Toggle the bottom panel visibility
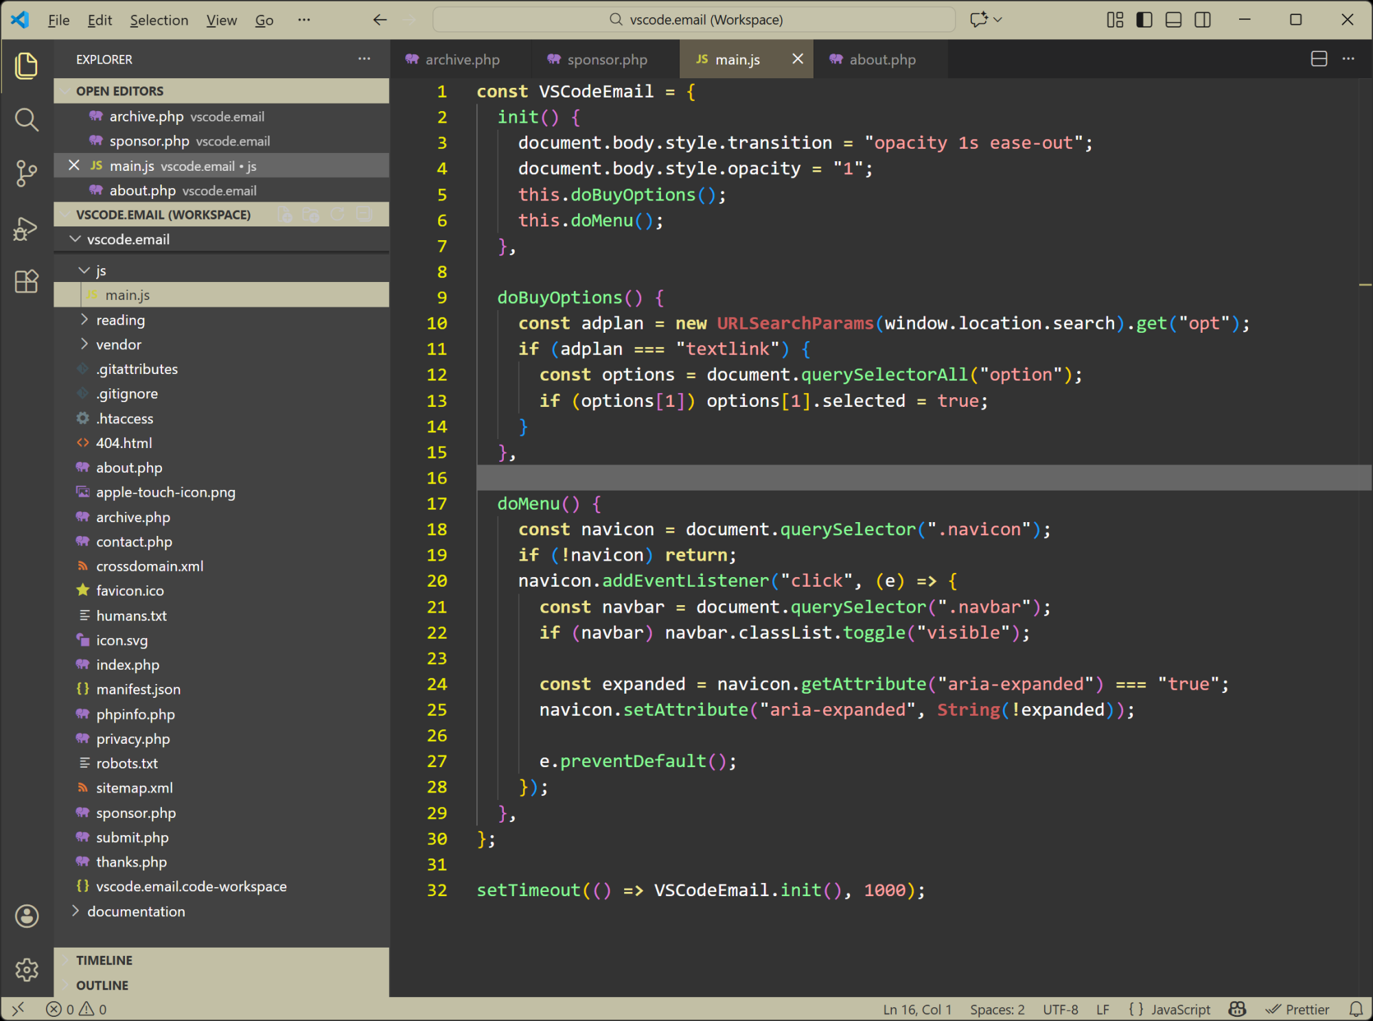Screen dimensions: 1373x1021 pyautogui.click(x=1173, y=19)
